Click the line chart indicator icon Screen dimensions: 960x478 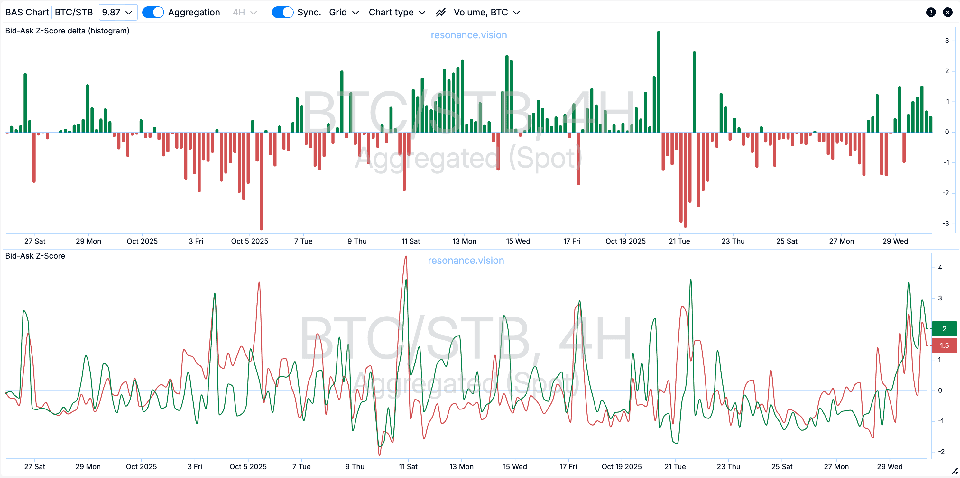[440, 12]
